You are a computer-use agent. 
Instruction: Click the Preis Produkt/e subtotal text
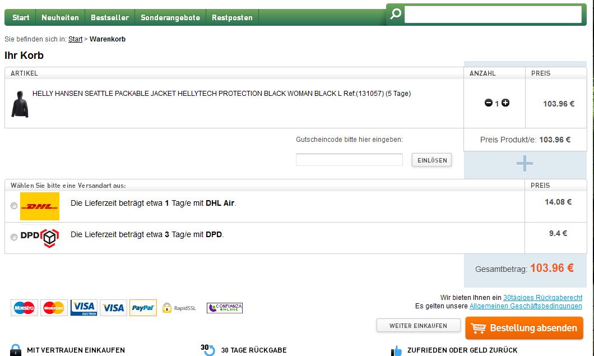click(x=526, y=140)
